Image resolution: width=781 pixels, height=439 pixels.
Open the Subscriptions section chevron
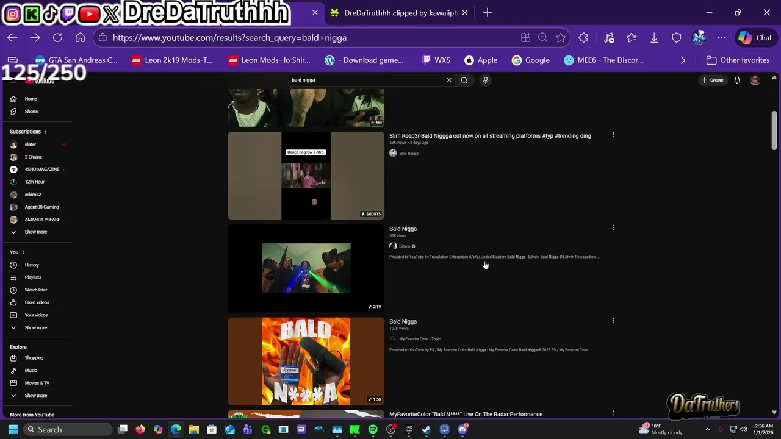click(45, 132)
